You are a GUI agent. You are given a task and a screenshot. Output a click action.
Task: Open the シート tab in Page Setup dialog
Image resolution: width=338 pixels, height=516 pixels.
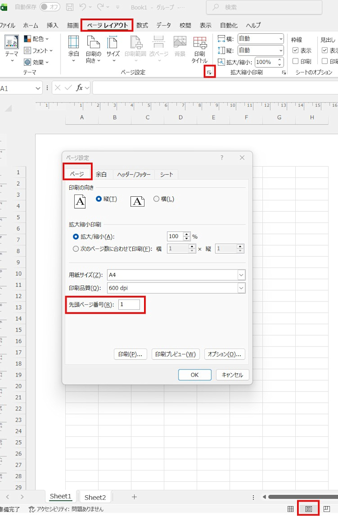[167, 174]
